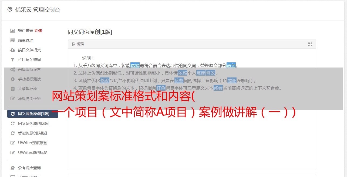
Task: Open the UWriter深度原创 page
Action: [x=33, y=143]
